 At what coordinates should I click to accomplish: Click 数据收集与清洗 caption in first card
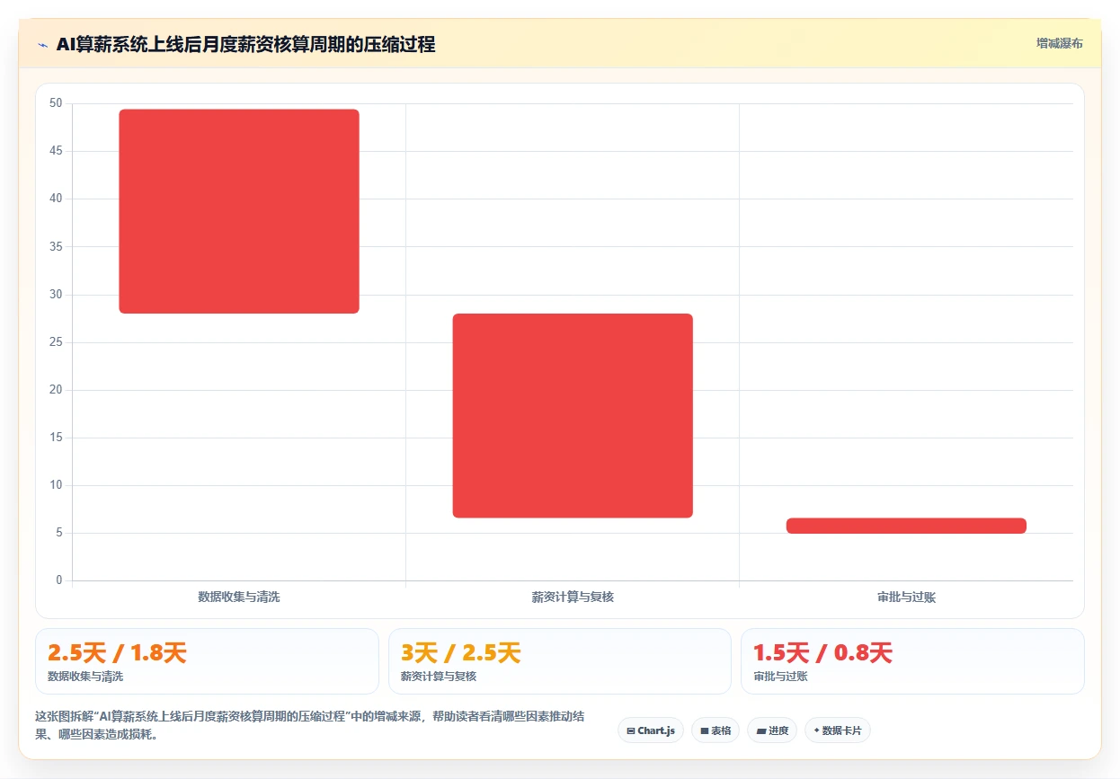pyautogui.click(x=85, y=677)
